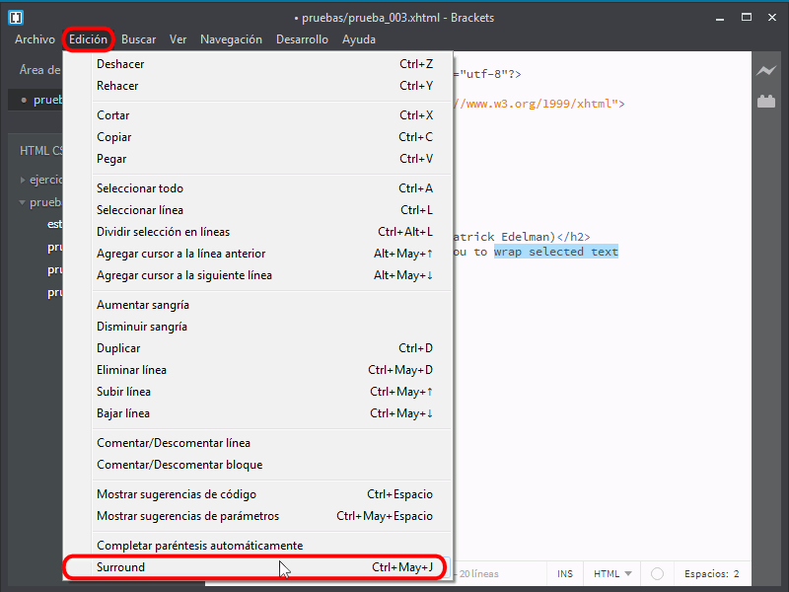The width and height of the screenshot is (789, 592).
Task: Open the Ver menu
Action: 178,39
